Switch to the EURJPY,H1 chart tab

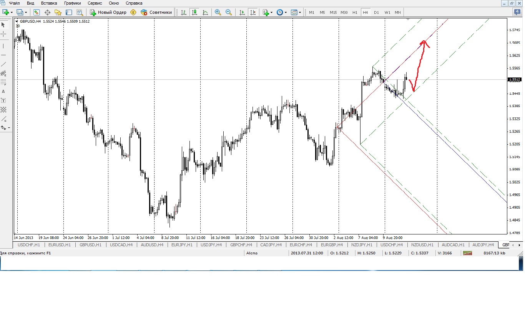182,245
